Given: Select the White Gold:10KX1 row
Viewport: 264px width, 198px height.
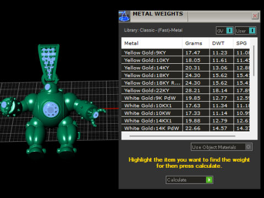Looking at the screenshot, I should coord(185,106).
